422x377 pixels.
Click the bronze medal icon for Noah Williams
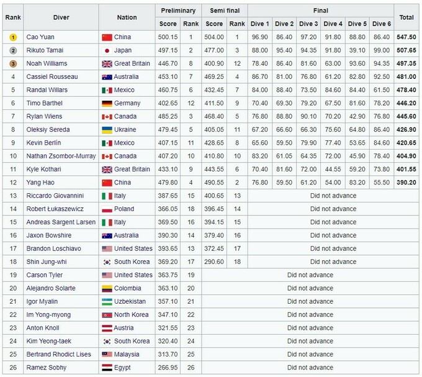point(12,63)
